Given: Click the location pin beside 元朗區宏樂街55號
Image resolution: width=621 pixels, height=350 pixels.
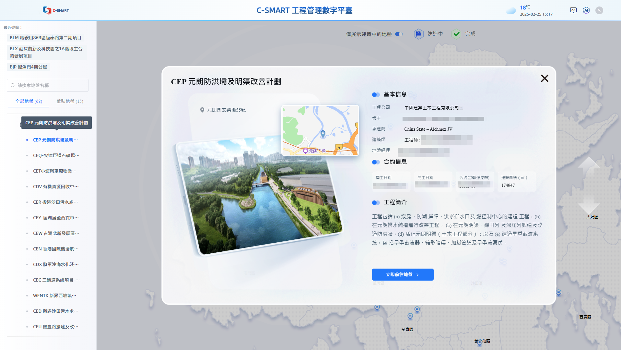Looking at the screenshot, I should point(202,110).
